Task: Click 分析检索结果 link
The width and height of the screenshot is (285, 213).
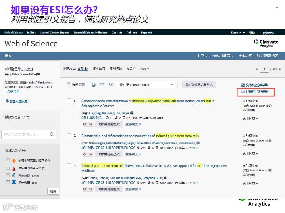Action: 254,85
